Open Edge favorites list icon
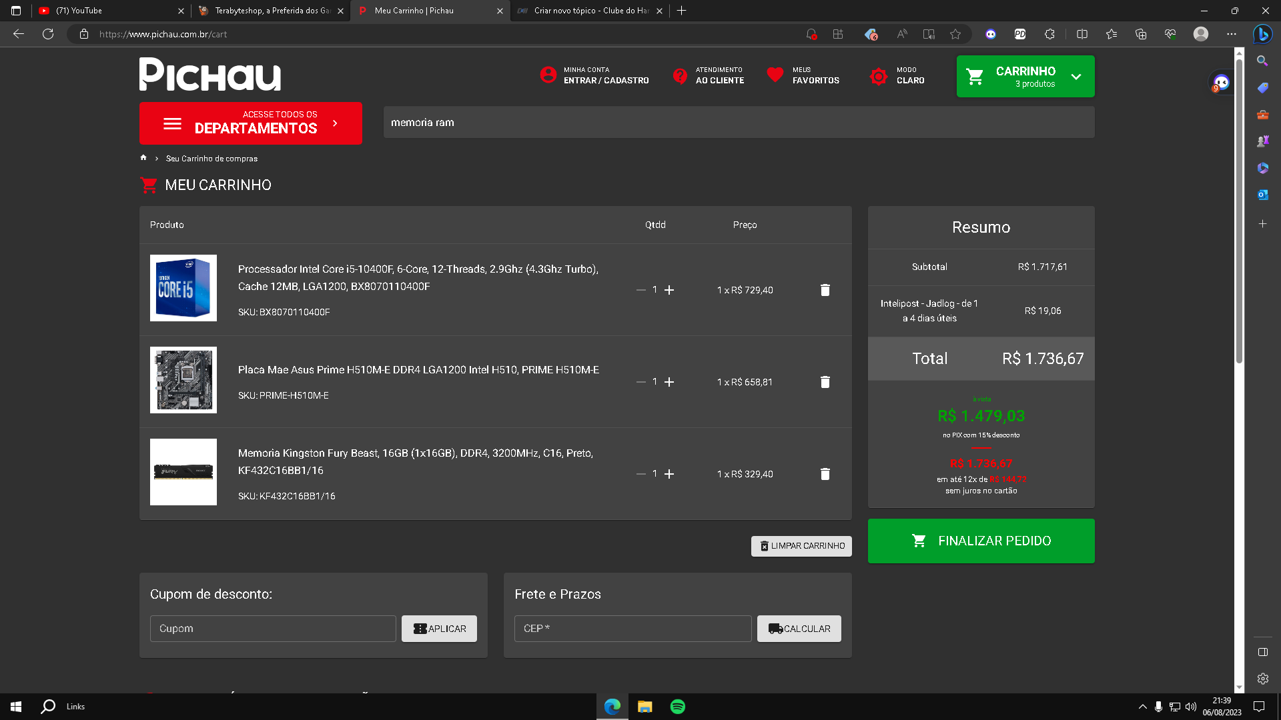Screen dimensions: 1281x720 coord(1112,34)
